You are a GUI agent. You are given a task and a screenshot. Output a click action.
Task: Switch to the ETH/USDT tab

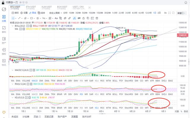point(31,7)
